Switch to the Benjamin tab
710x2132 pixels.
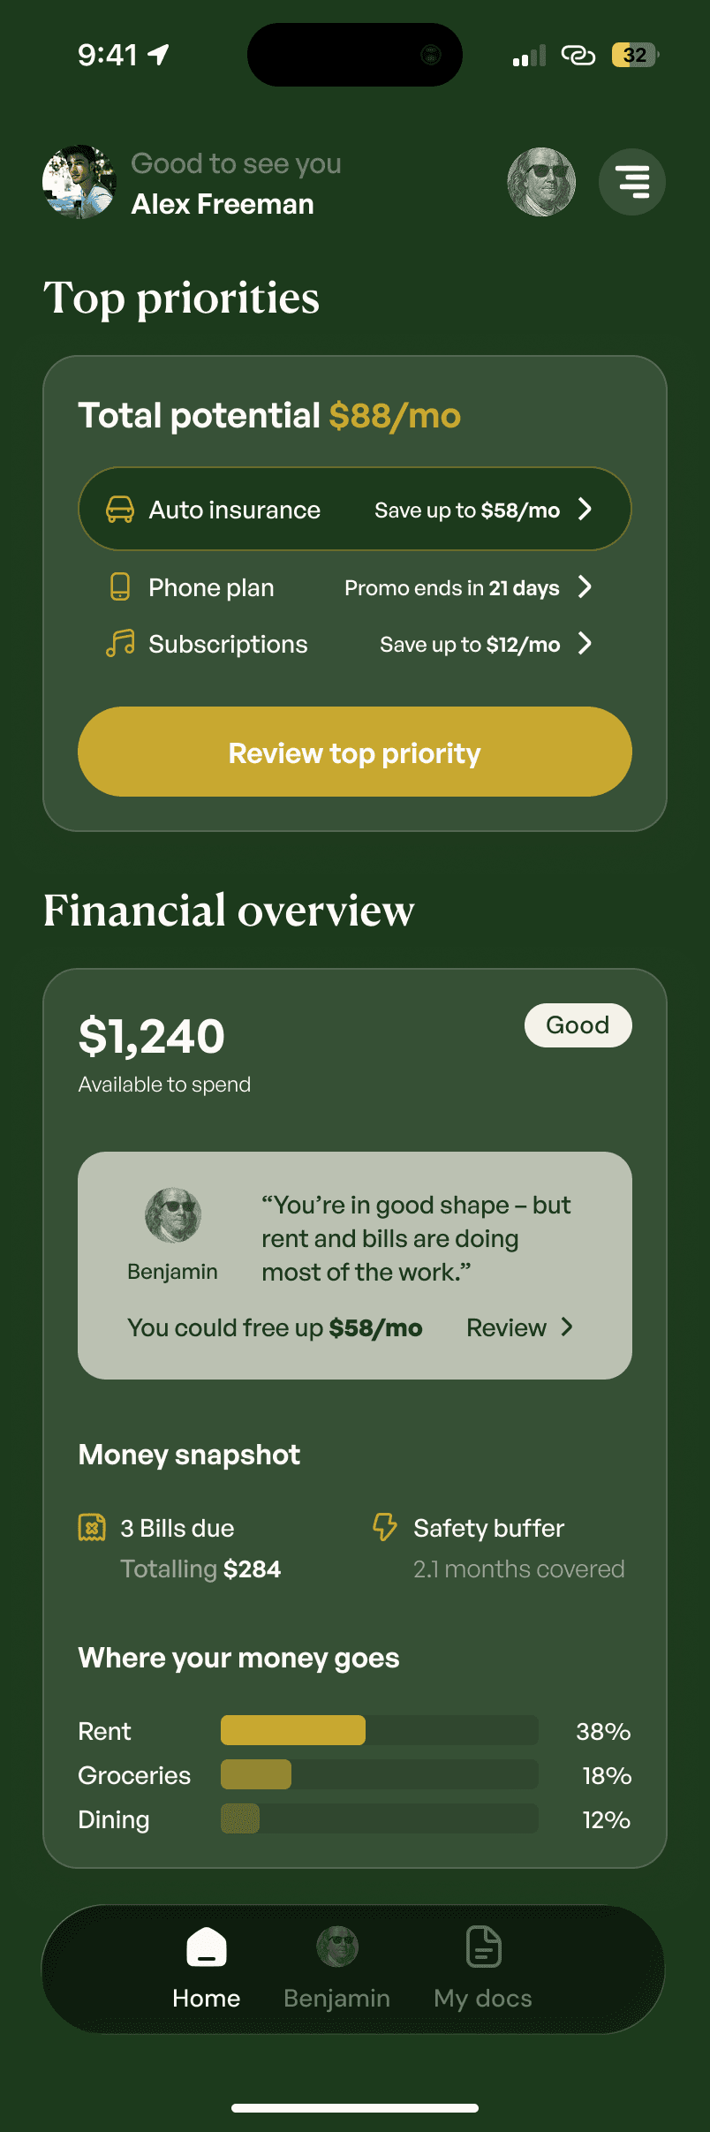click(337, 1969)
